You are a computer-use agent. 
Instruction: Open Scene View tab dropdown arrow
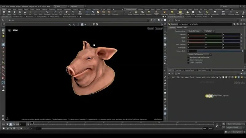[x=10, y=17]
